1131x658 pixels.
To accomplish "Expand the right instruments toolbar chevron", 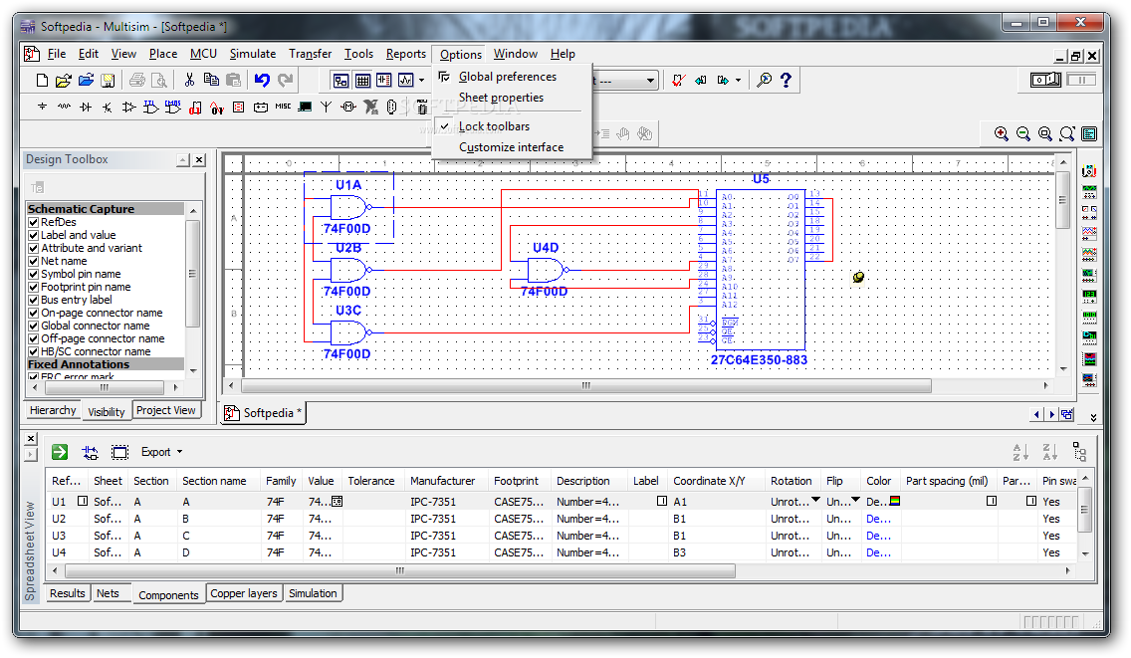I will point(1093,417).
